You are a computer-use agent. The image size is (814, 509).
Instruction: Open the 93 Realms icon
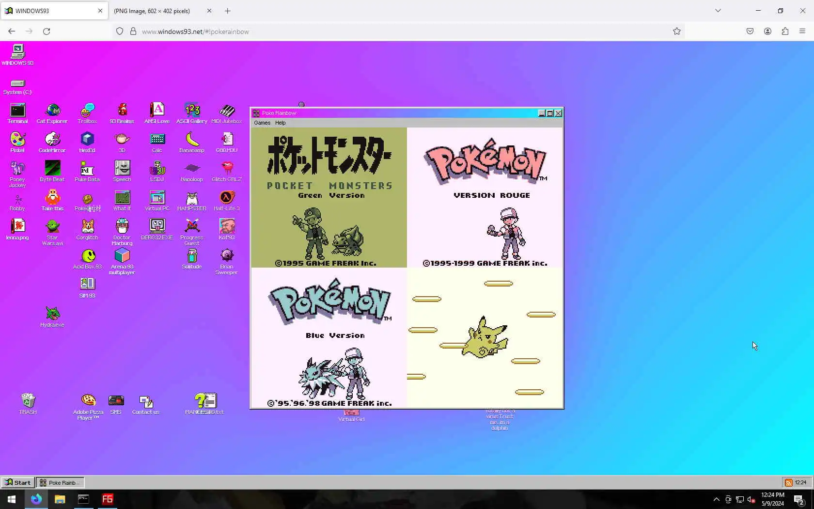[x=122, y=113]
